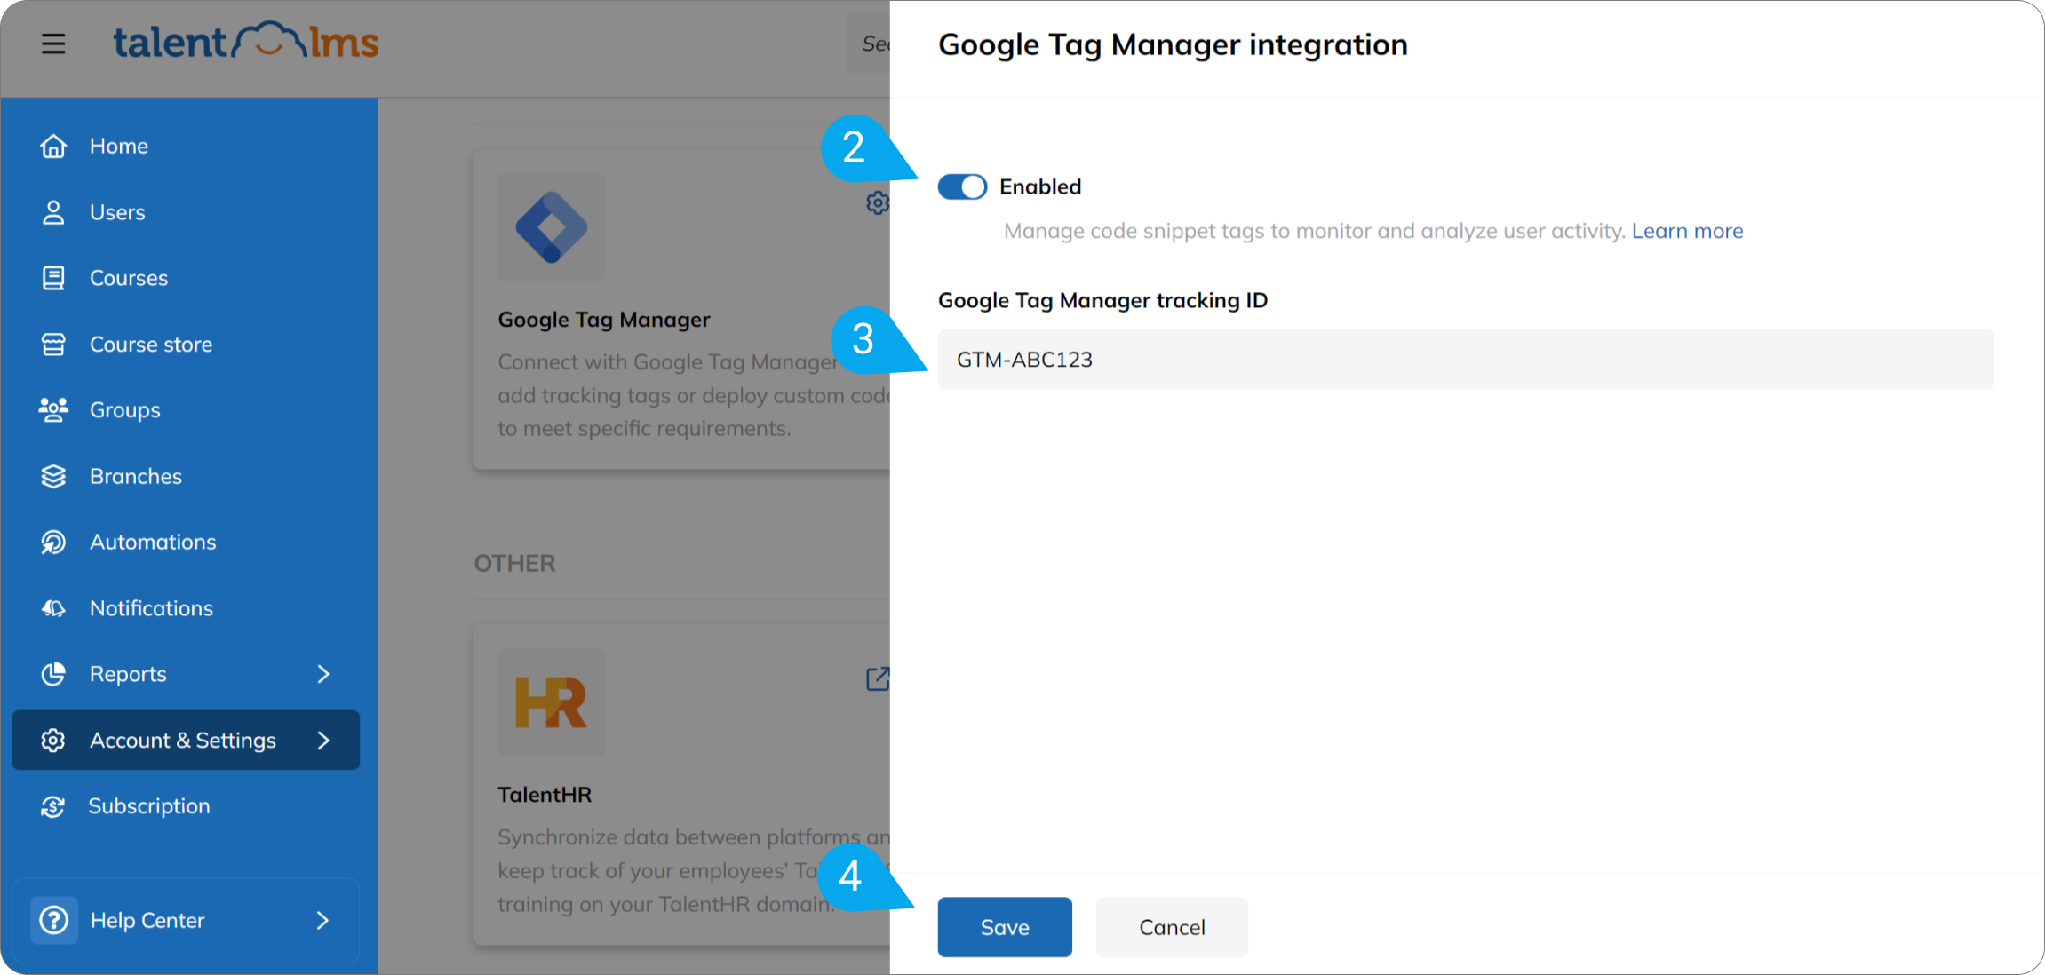Click the tracking ID input field
The image size is (2045, 975).
click(1466, 360)
